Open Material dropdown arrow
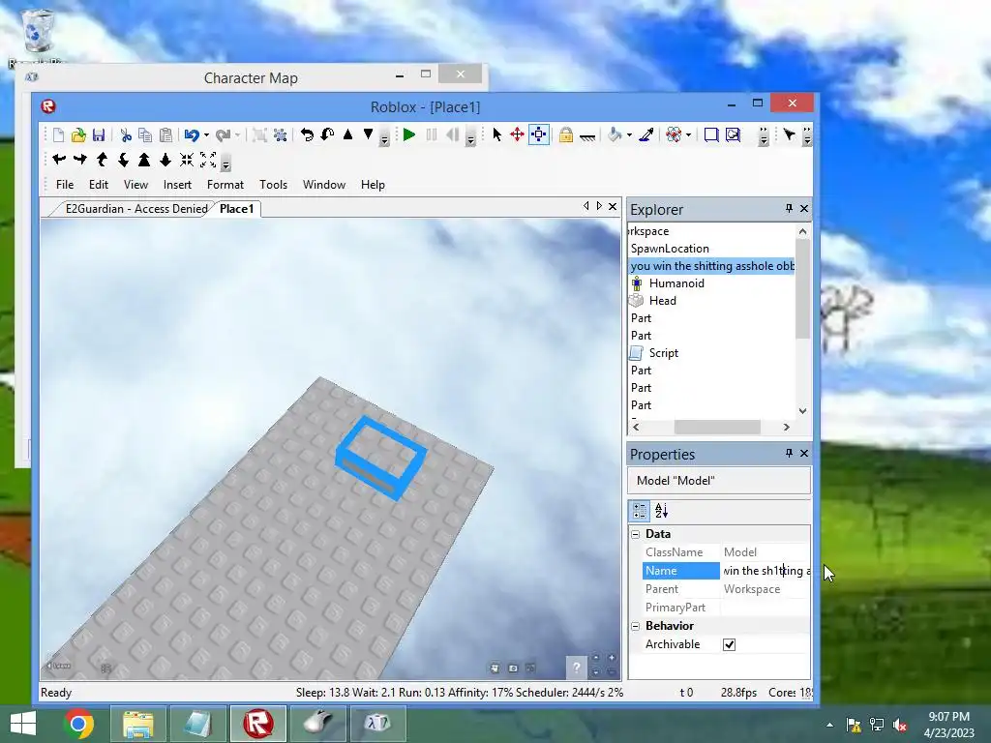The height and width of the screenshot is (743, 991). point(688,135)
